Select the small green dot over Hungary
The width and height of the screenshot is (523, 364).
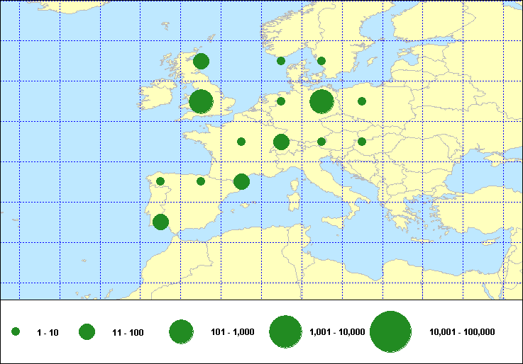click(x=362, y=142)
